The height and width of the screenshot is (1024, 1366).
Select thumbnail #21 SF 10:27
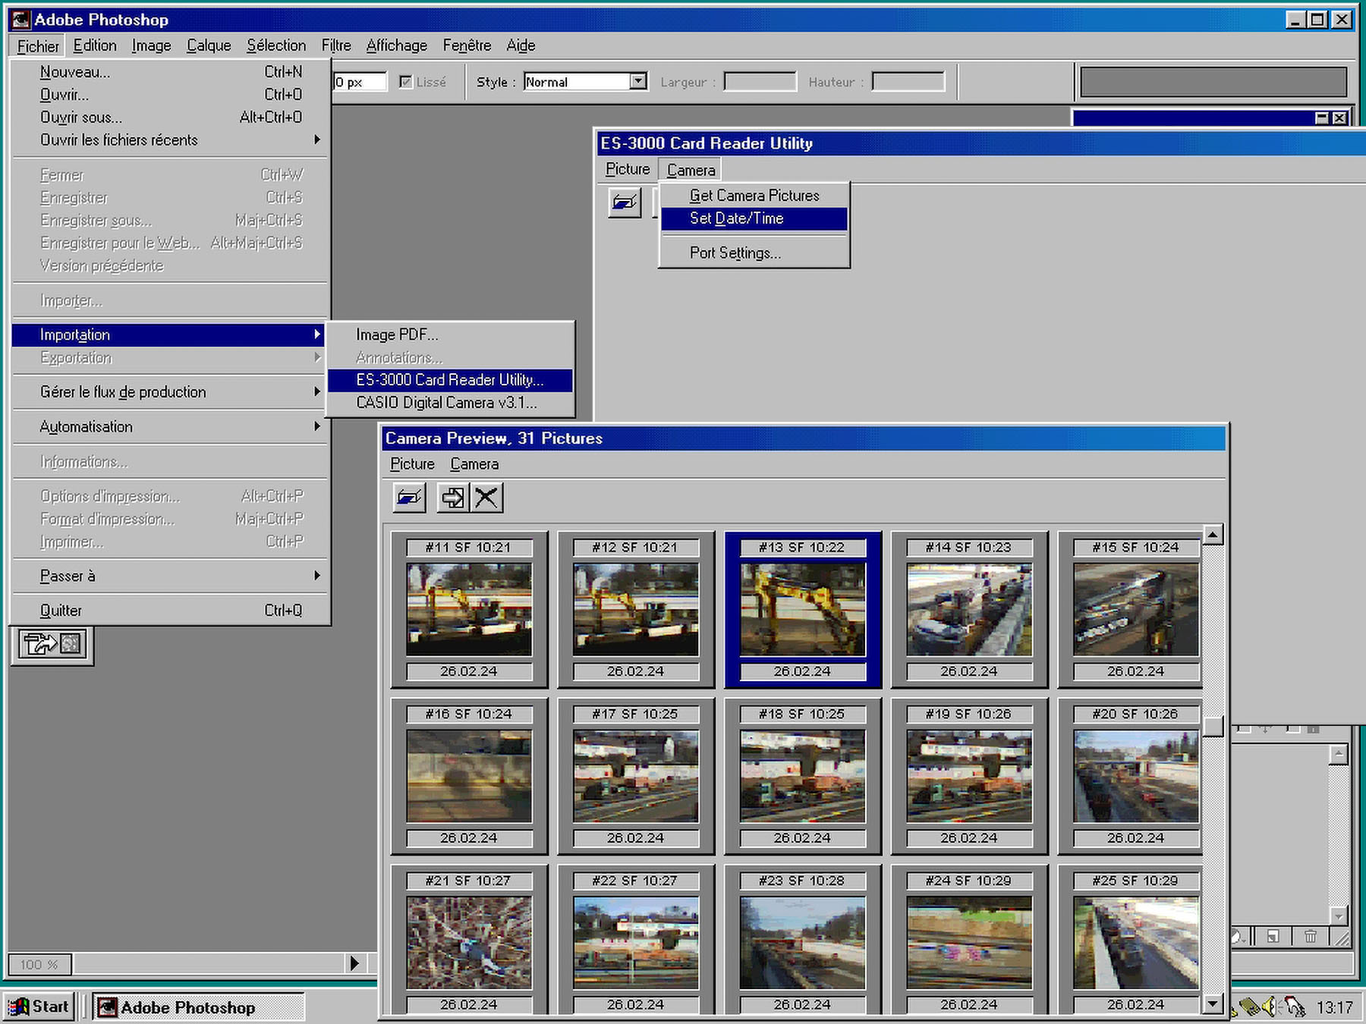[x=469, y=939]
